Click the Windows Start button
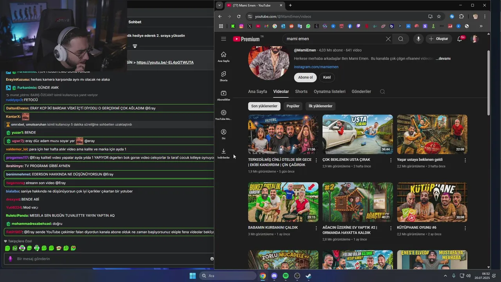Image resolution: width=501 pixels, height=282 pixels. (x=193, y=276)
